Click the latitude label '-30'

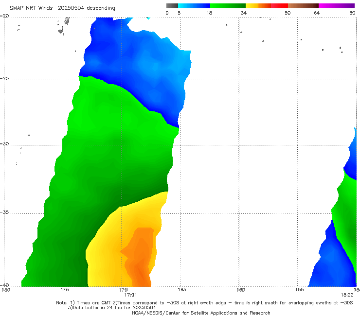(4, 143)
